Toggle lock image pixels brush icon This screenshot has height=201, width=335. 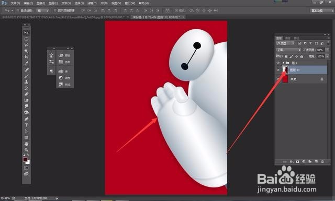(291, 56)
